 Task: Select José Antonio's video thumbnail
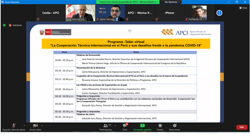point(81,13)
